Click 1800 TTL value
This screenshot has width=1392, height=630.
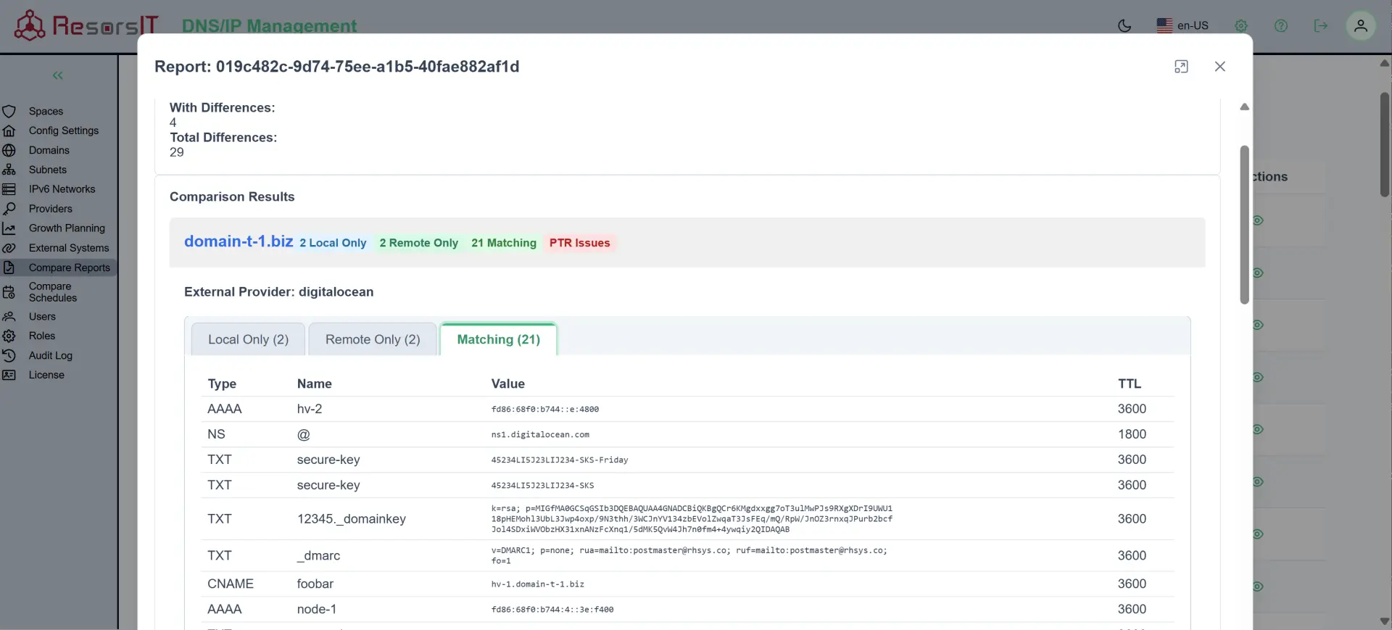point(1132,434)
